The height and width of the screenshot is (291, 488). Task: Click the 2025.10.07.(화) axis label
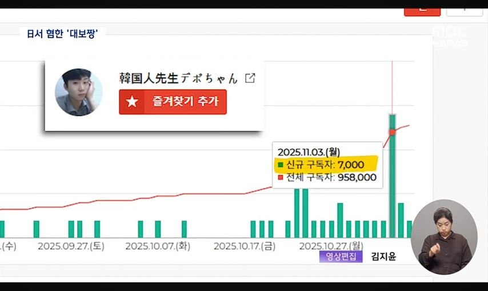point(158,246)
